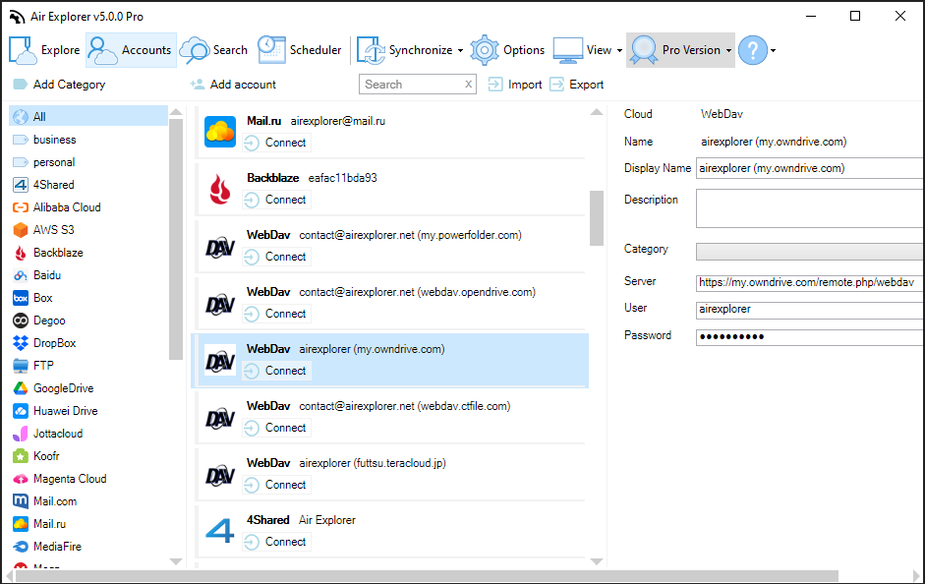Screen dimensions: 925x584
Task: Click Add Category
Action: pos(59,85)
